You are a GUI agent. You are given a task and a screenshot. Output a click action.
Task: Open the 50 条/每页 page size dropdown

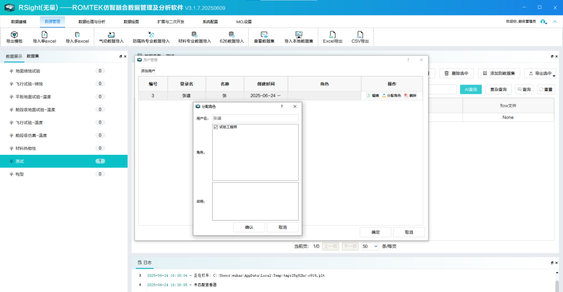point(370,246)
